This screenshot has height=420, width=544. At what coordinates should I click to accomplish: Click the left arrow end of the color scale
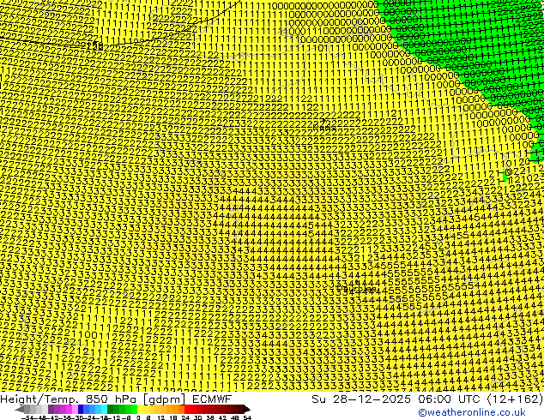pyautogui.click(x=20, y=409)
